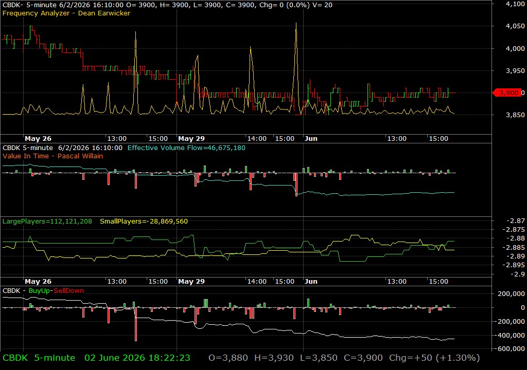Click the status bar C=3,900 value

(363, 358)
